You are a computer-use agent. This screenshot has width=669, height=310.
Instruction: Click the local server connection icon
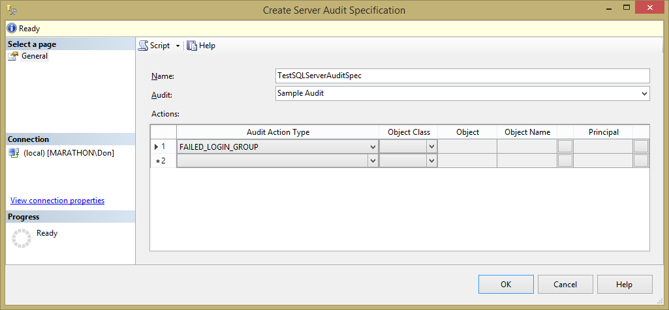[14, 153]
